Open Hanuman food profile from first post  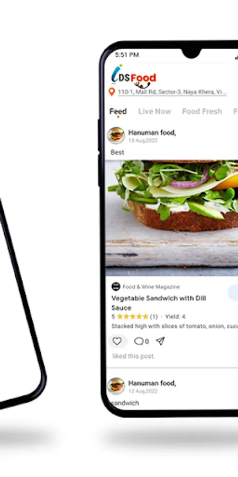click(x=152, y=132)
